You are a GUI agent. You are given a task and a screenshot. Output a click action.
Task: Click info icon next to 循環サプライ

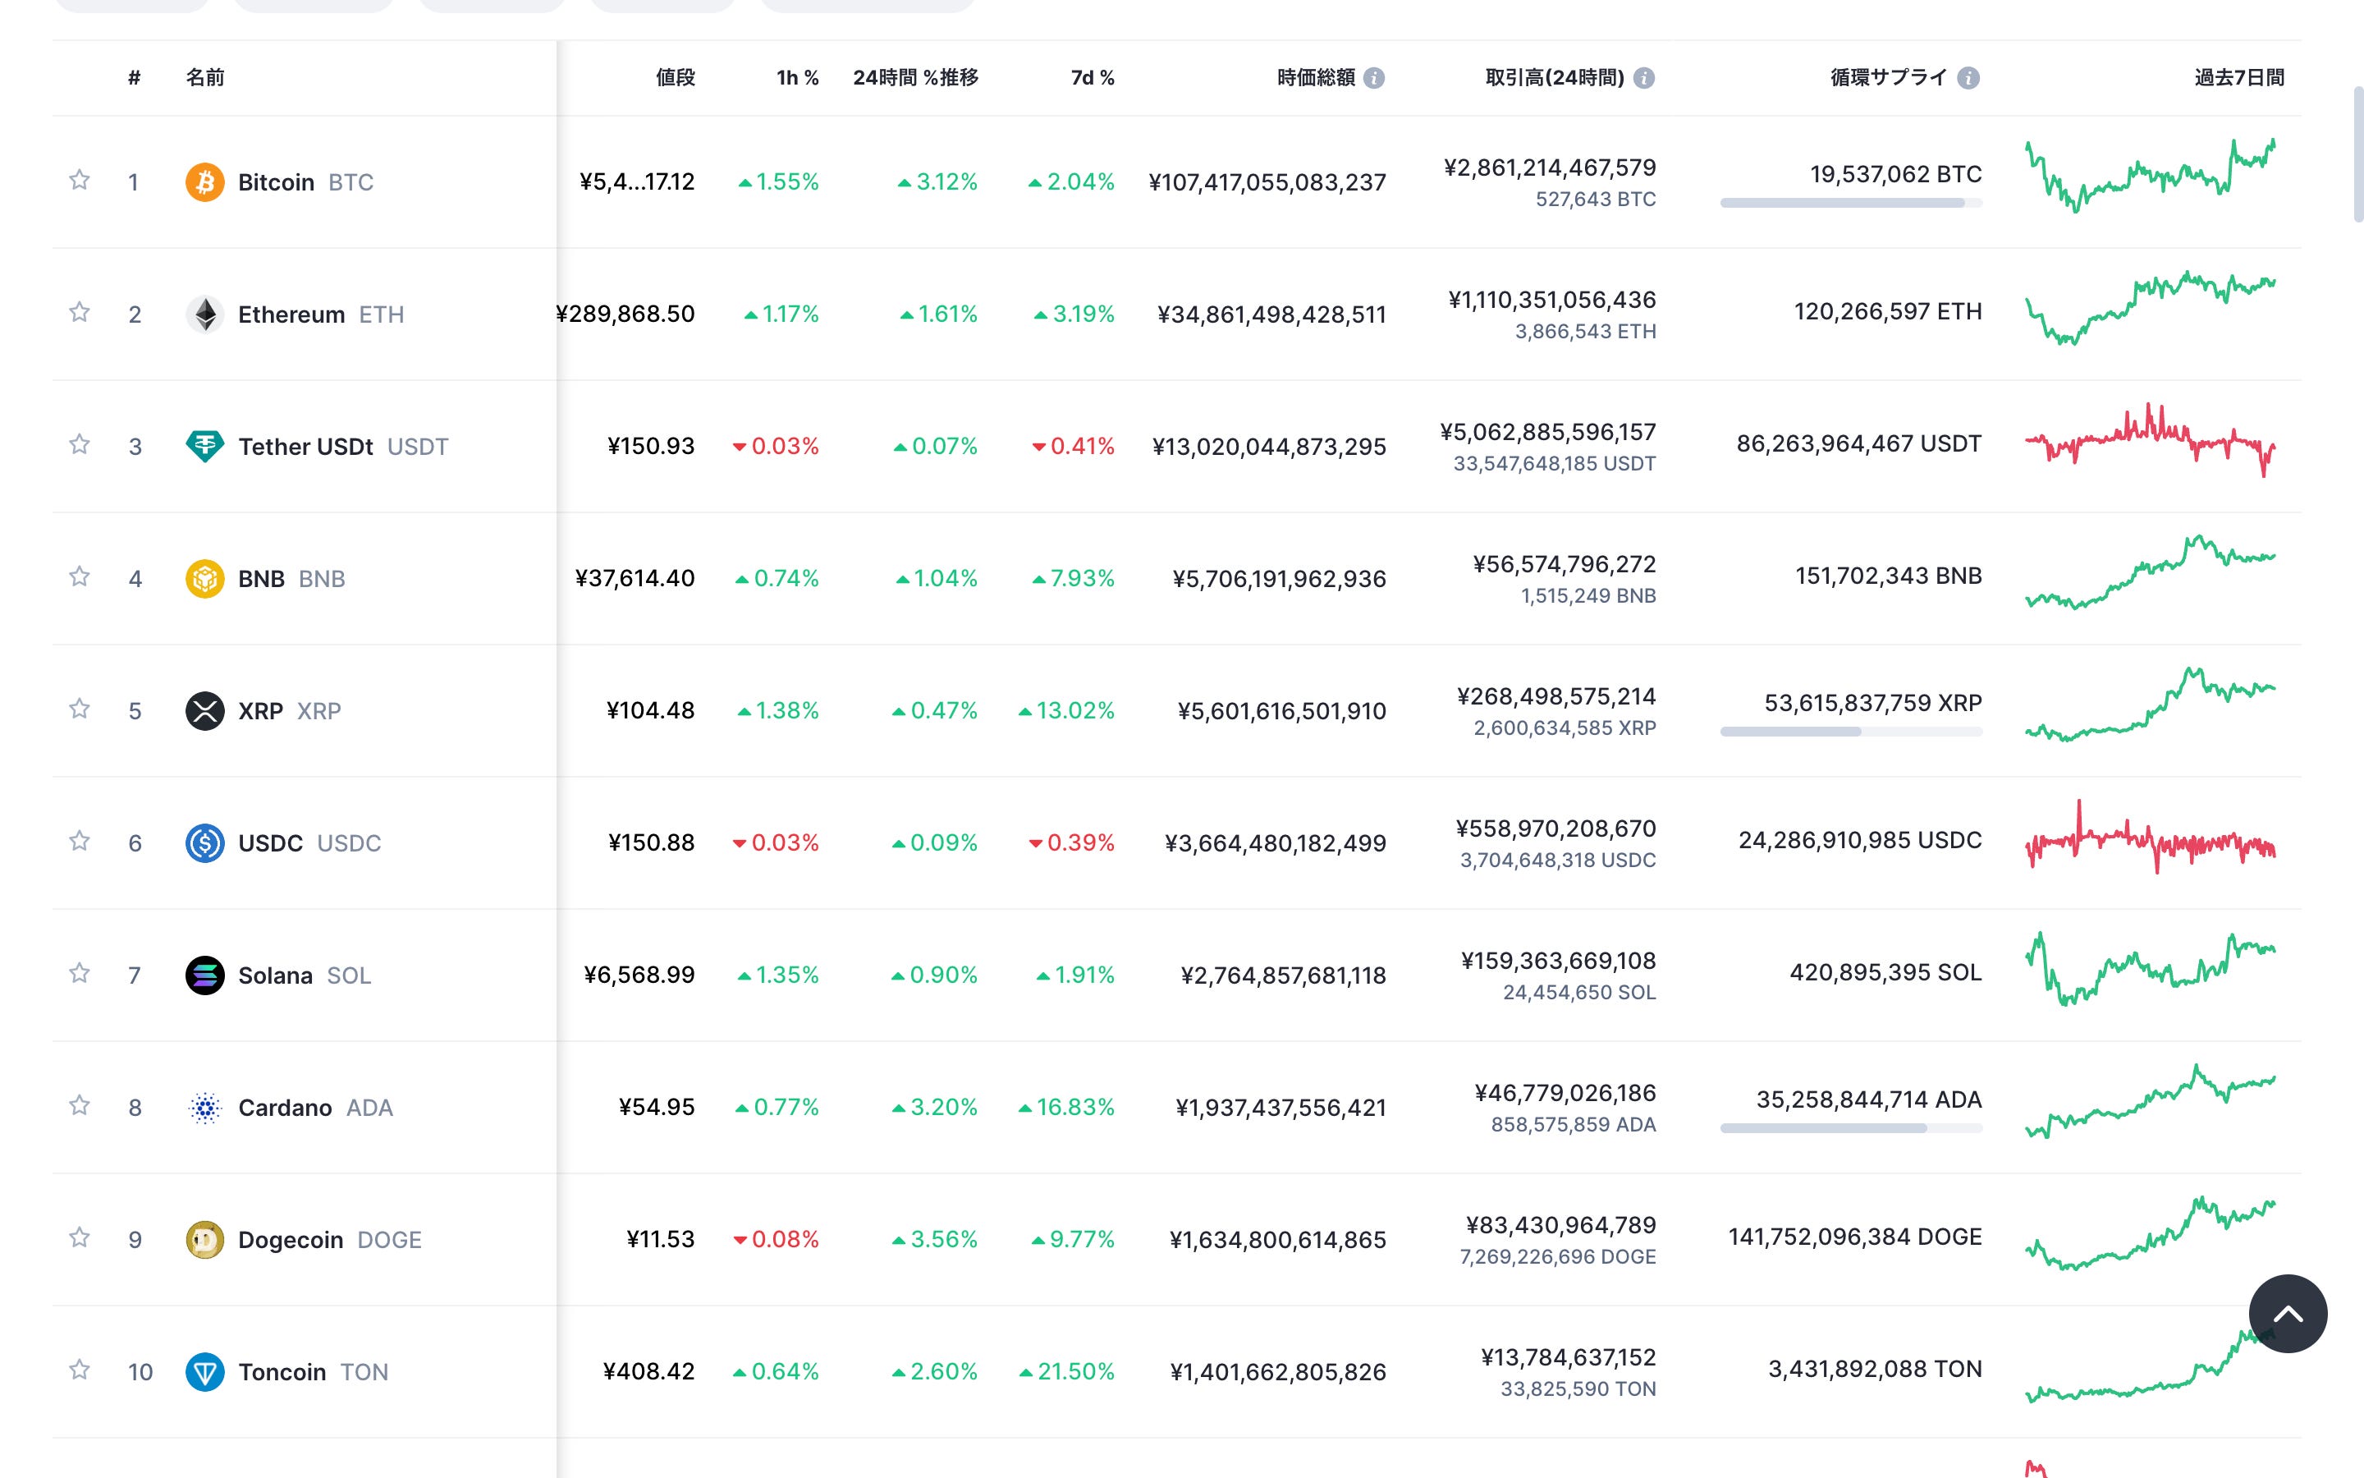(x=1968, y=77)
